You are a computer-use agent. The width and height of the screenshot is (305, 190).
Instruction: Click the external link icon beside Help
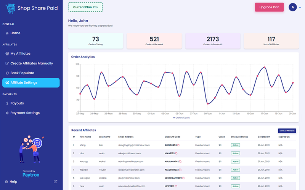55,182
